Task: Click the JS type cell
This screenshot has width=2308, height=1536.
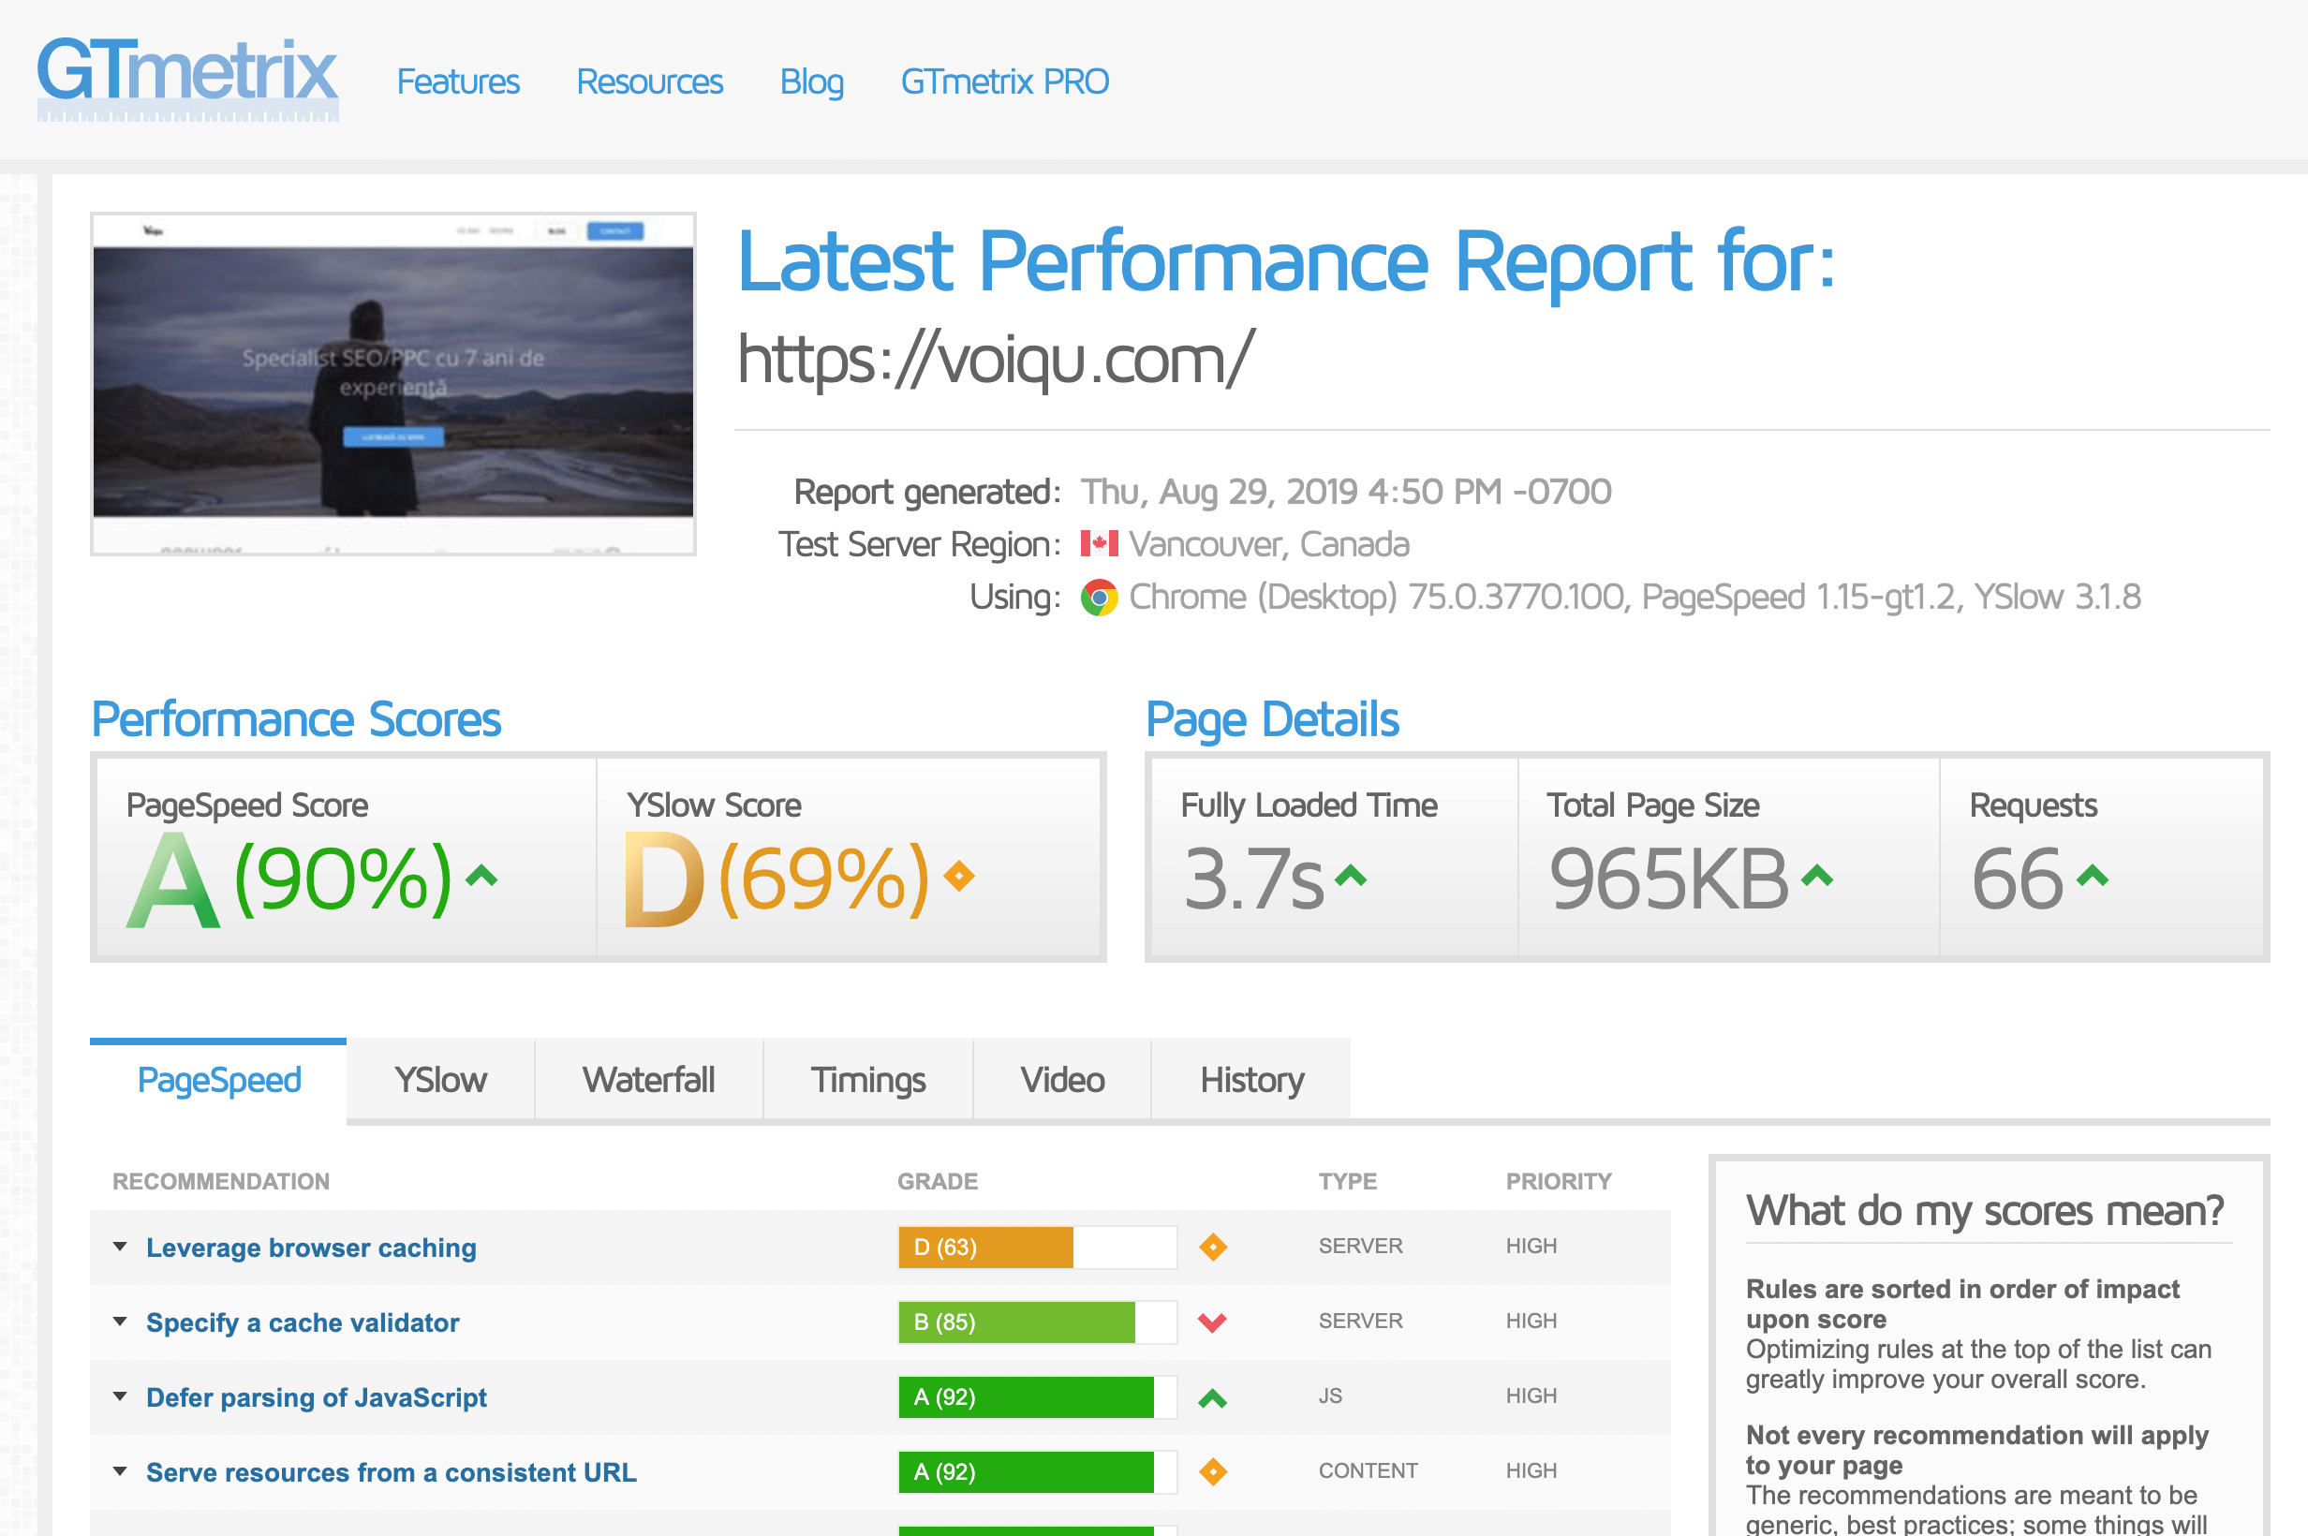Action: tap(1329, 1396)
